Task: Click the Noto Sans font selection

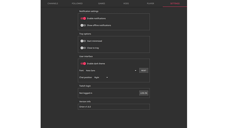Action: pyautogui.click(x=91, y=71)
